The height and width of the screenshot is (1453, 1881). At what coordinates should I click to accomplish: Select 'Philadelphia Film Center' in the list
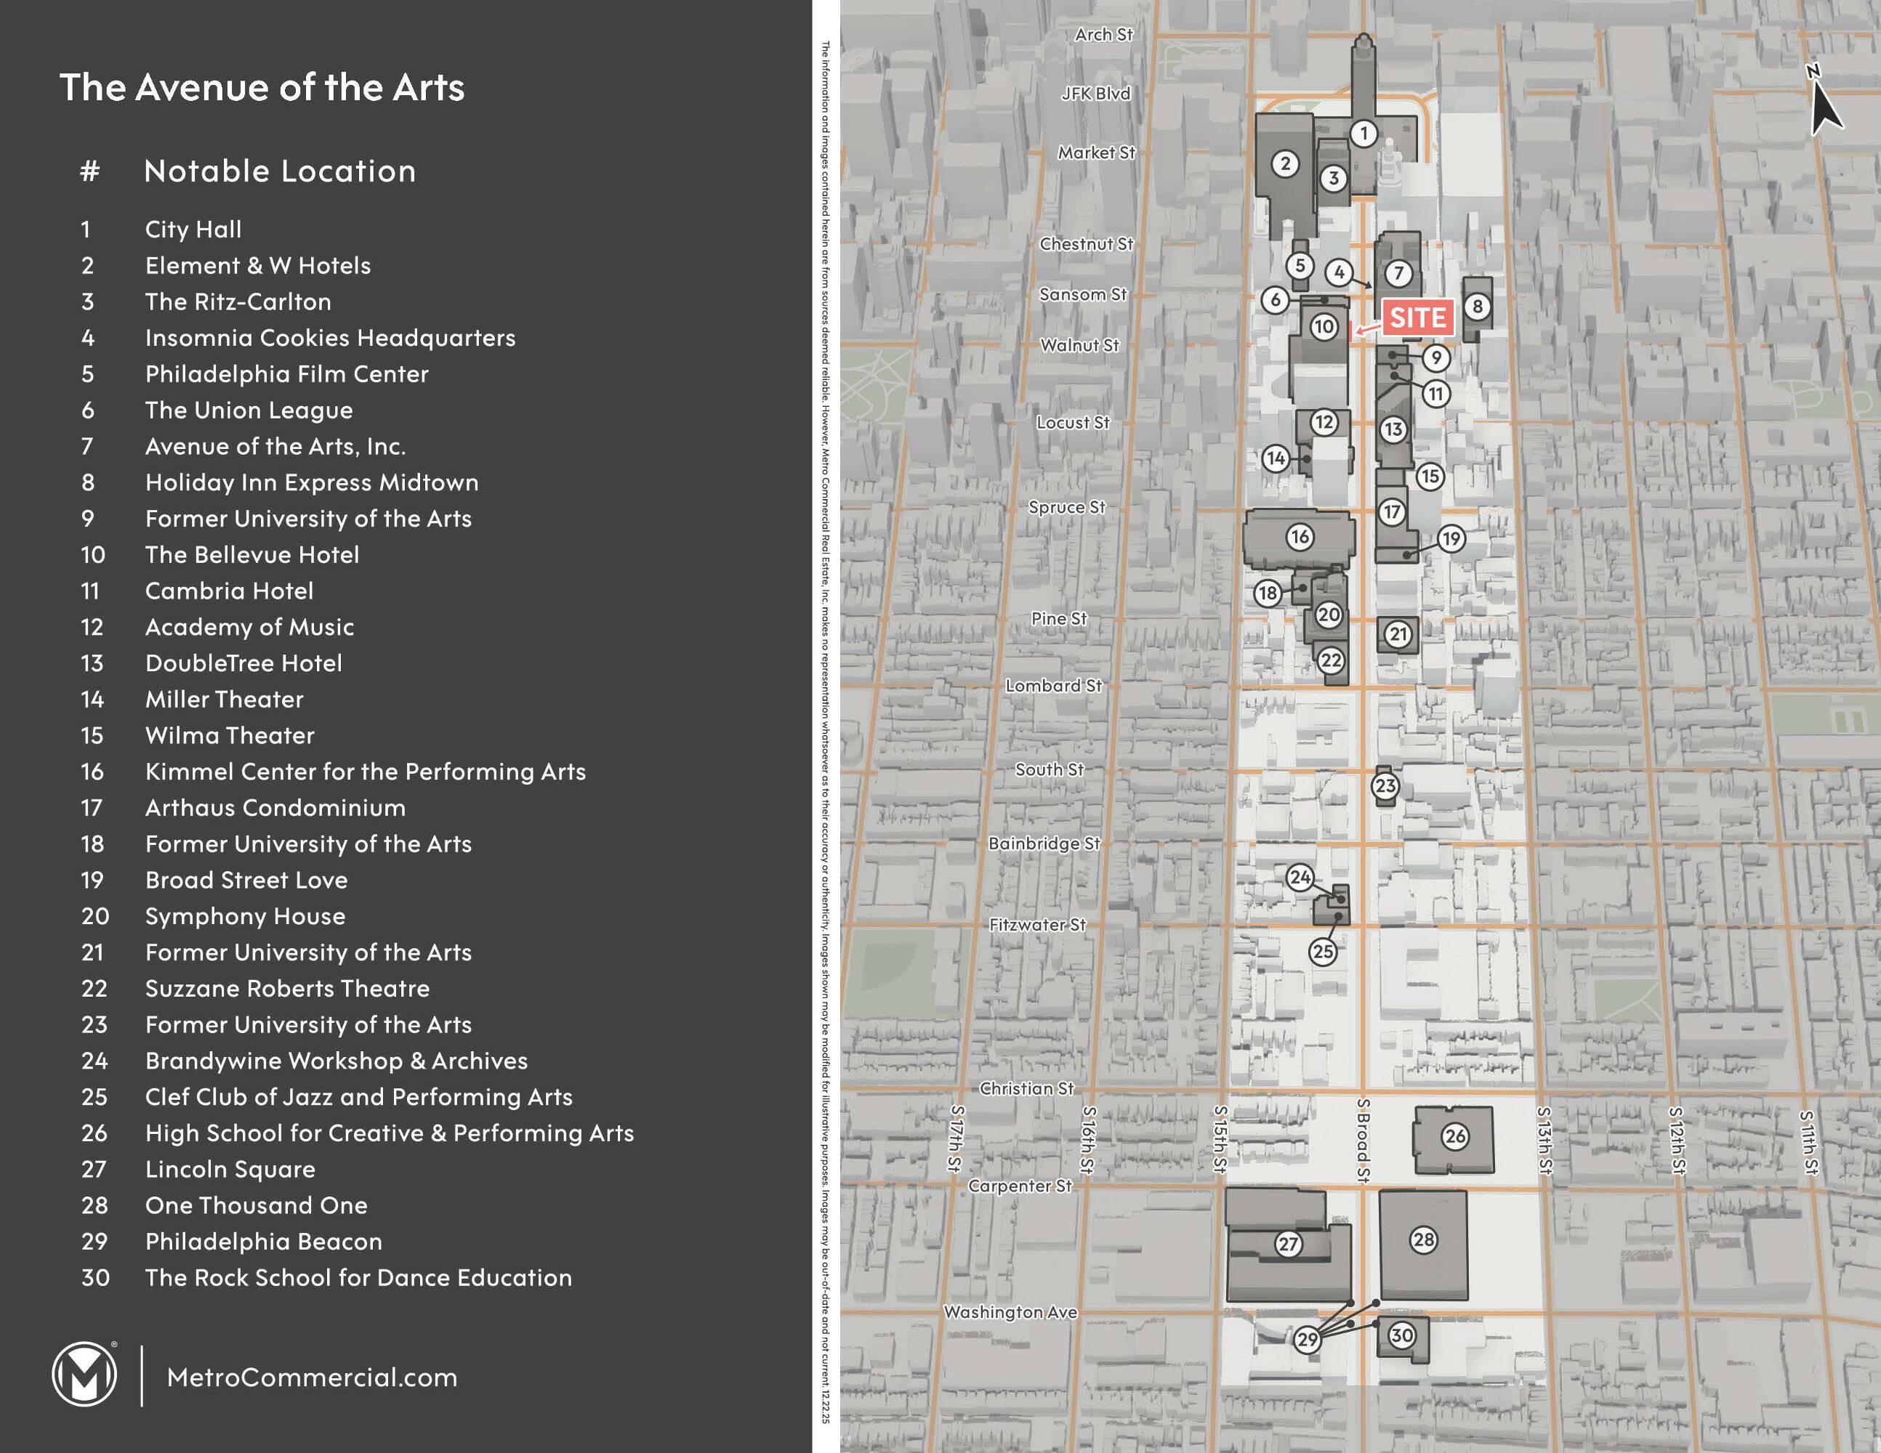pyautogui.click(x=287, y=373)
